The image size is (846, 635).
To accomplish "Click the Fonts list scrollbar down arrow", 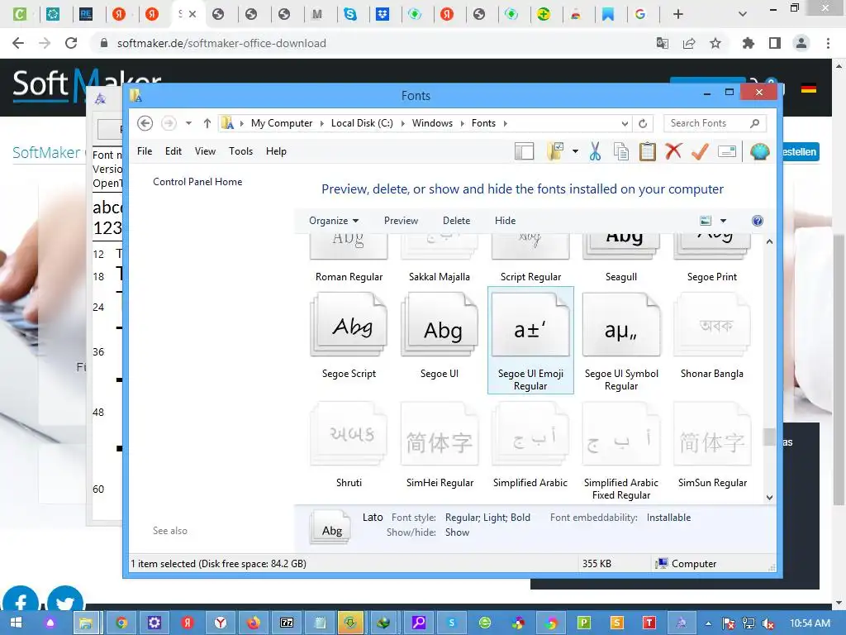I will [769, 497].
